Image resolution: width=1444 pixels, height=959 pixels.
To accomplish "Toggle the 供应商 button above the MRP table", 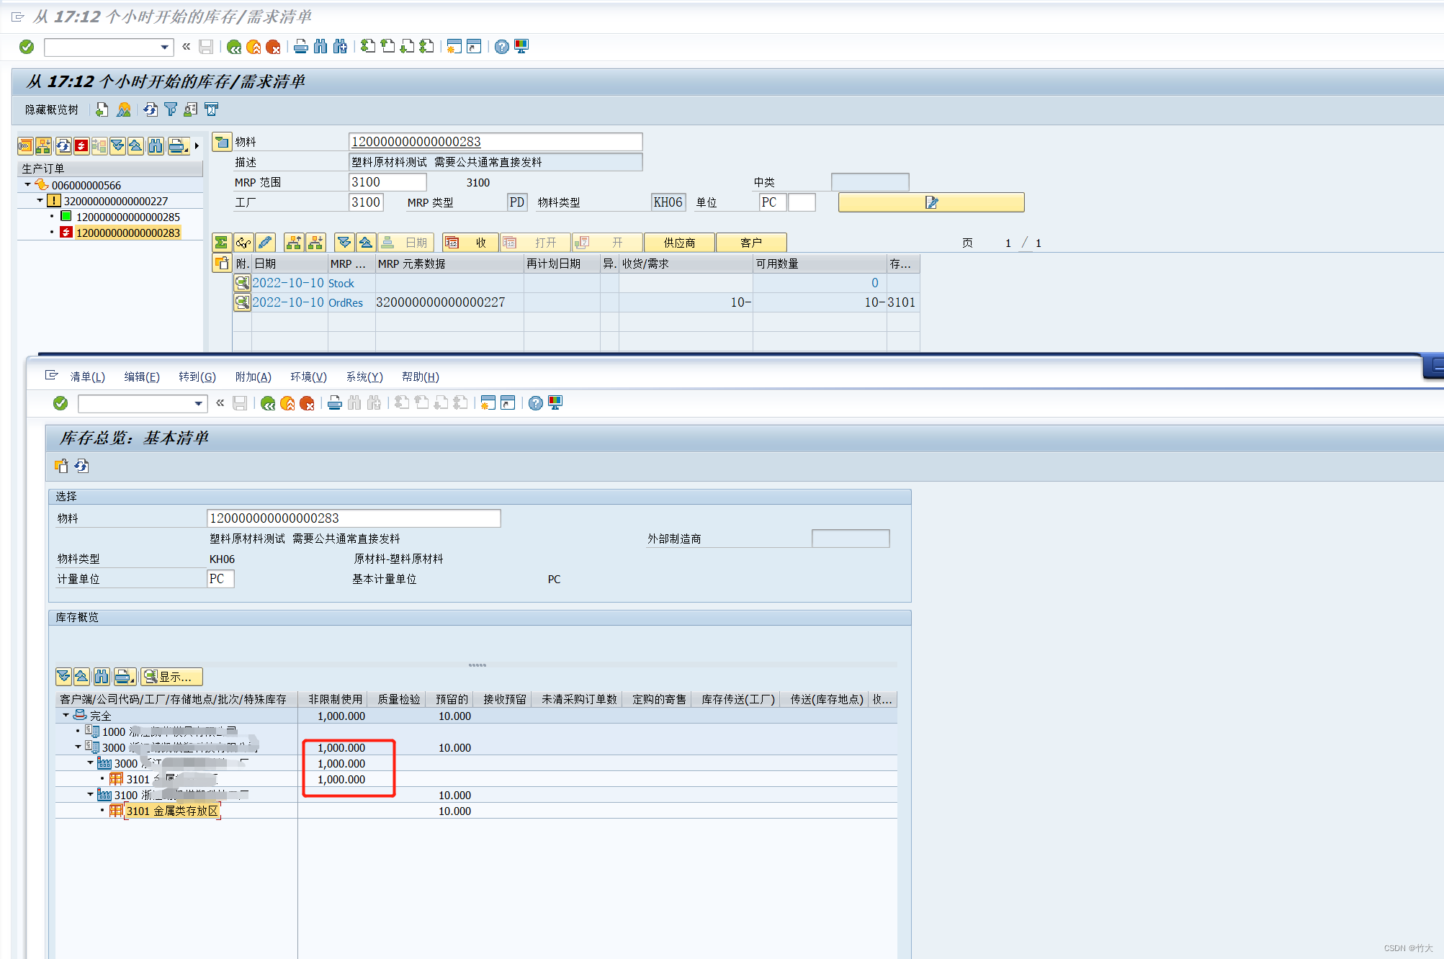I will pos(678,242).
